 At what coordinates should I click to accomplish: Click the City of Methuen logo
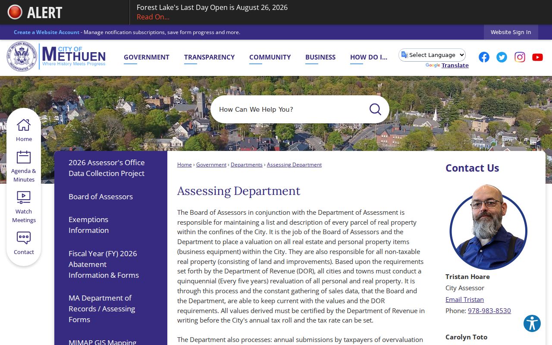56,56
